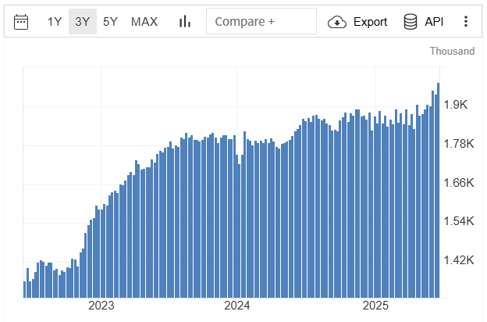Select the 3Y time range

83,22
